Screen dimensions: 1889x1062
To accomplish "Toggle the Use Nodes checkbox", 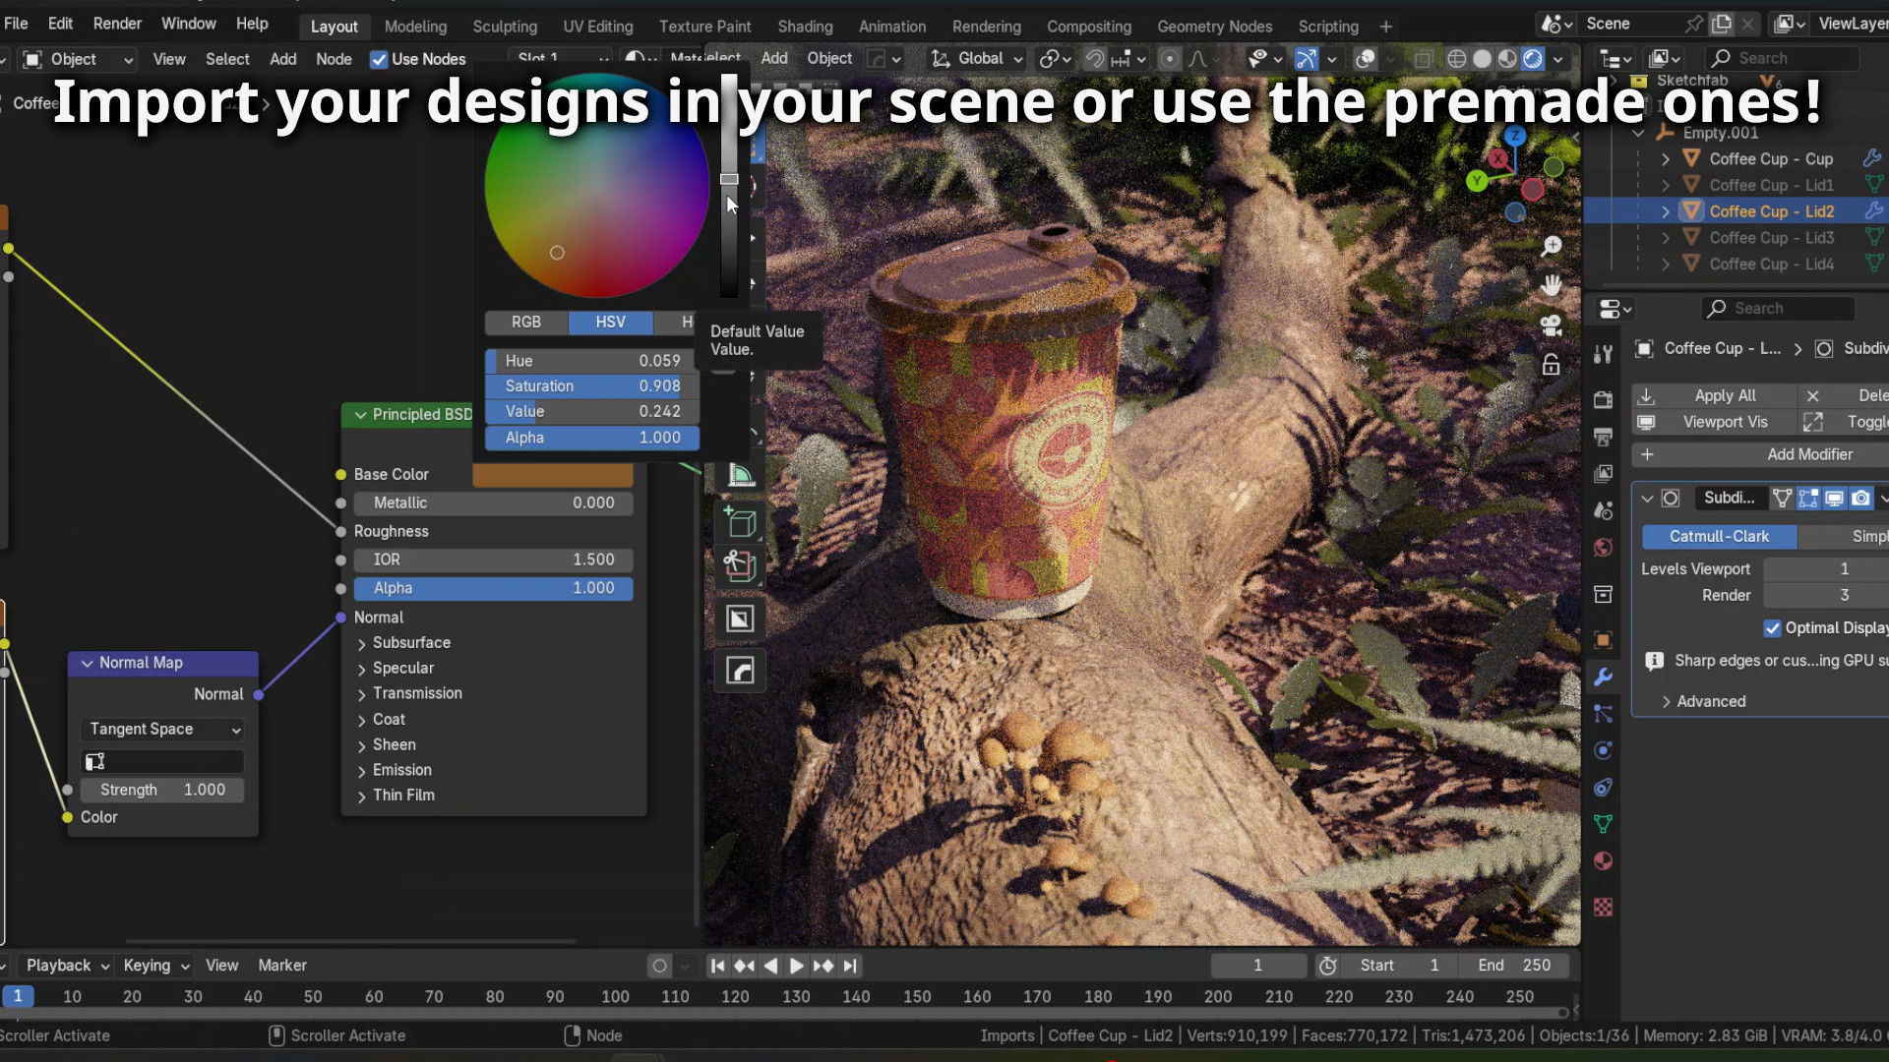I will point(379,59).
